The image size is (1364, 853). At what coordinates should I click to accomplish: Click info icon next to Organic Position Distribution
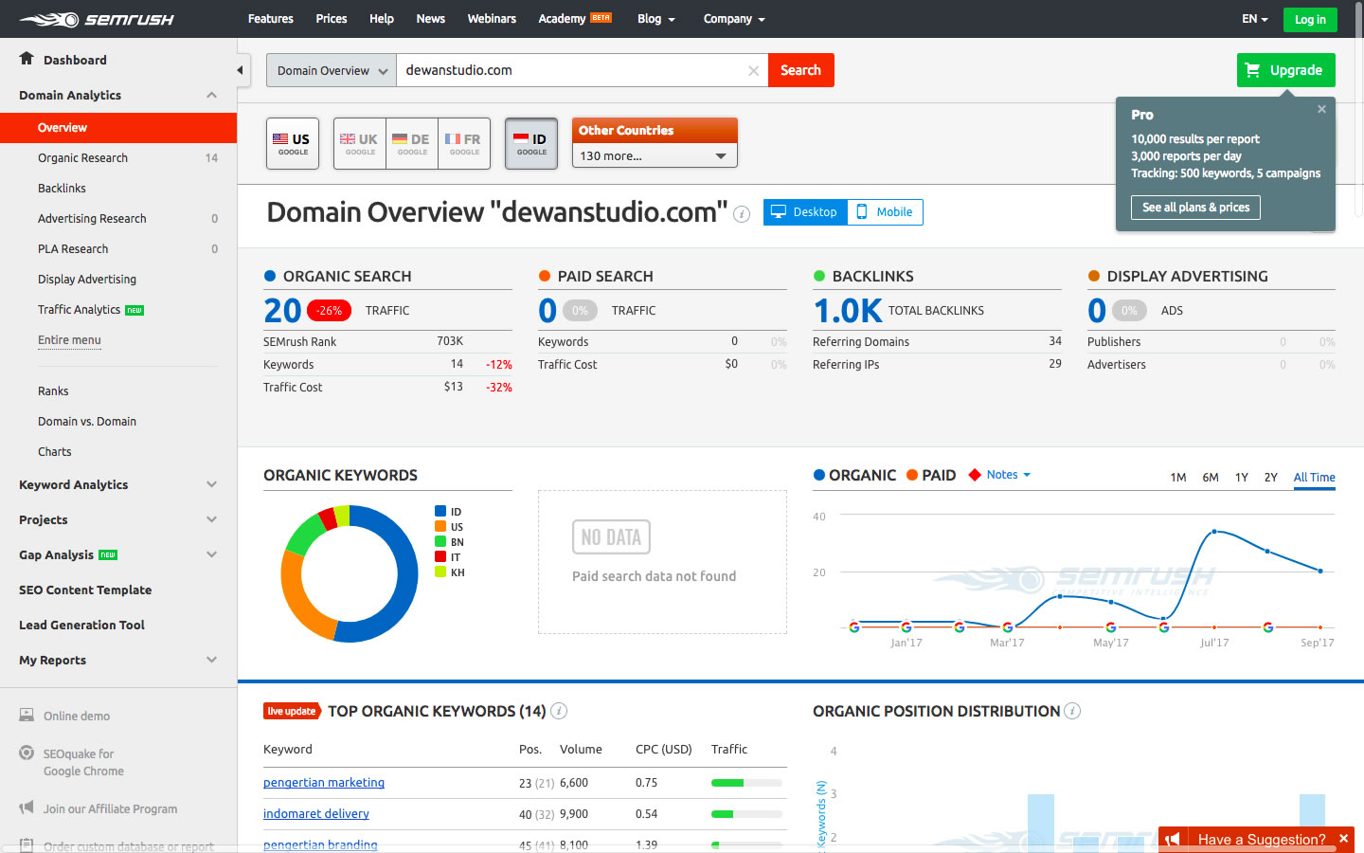1072,711
